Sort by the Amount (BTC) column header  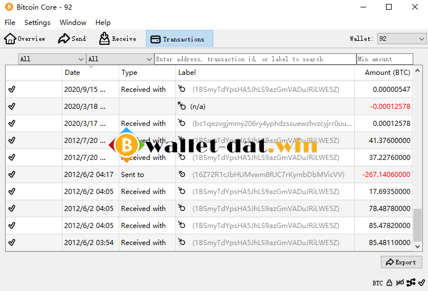(384, 73)
